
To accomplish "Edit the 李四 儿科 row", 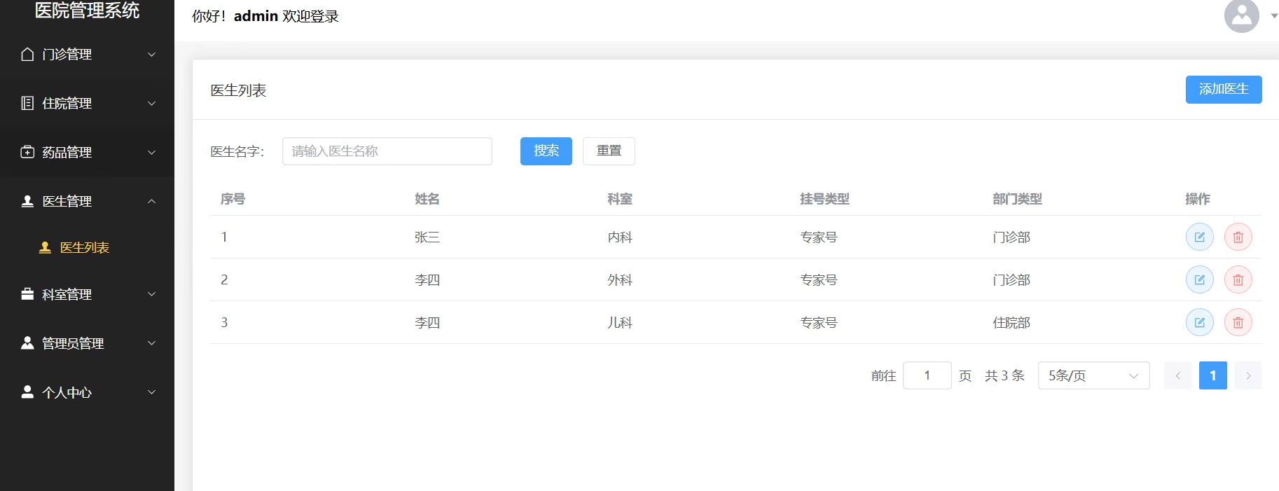I will [x=1199, y=322].
